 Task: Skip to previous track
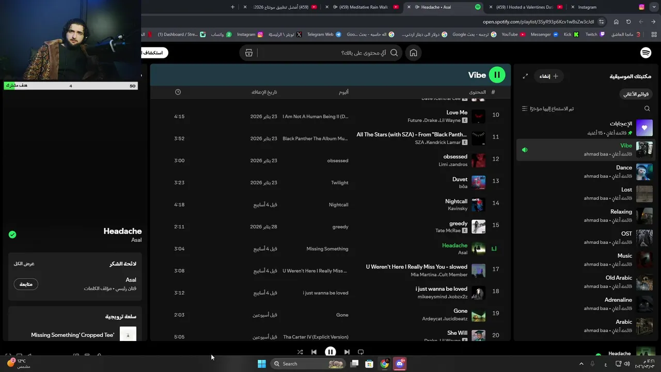click(314, 352)
